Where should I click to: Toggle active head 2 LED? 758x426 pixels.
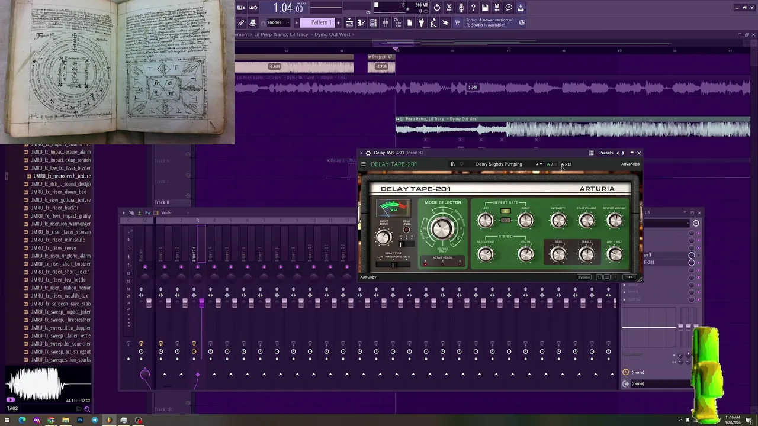tap(442, 264)
